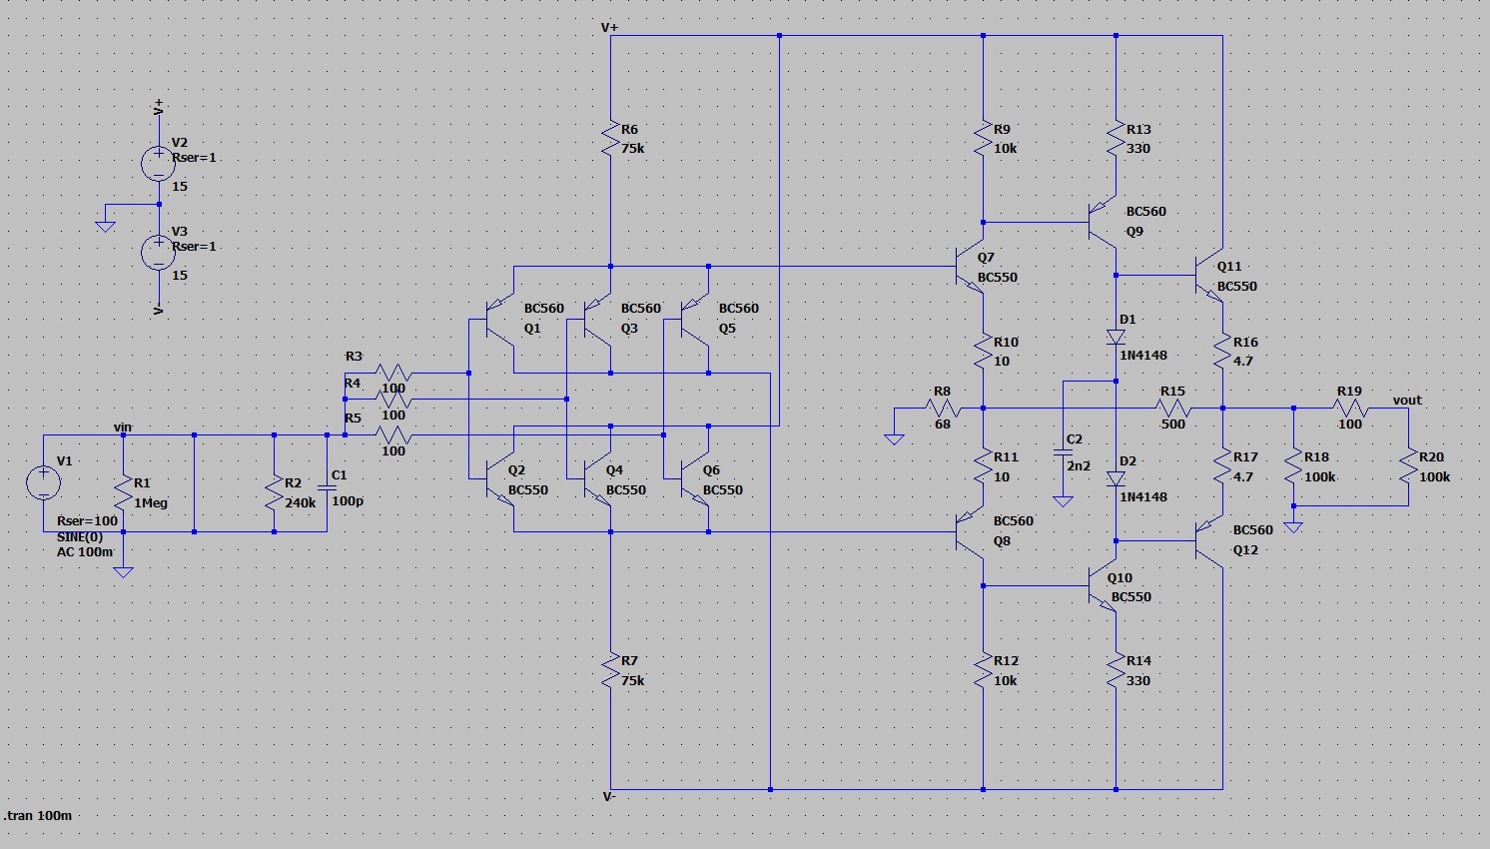Select transistor Q11 symbol

[x=1209, y=275]
